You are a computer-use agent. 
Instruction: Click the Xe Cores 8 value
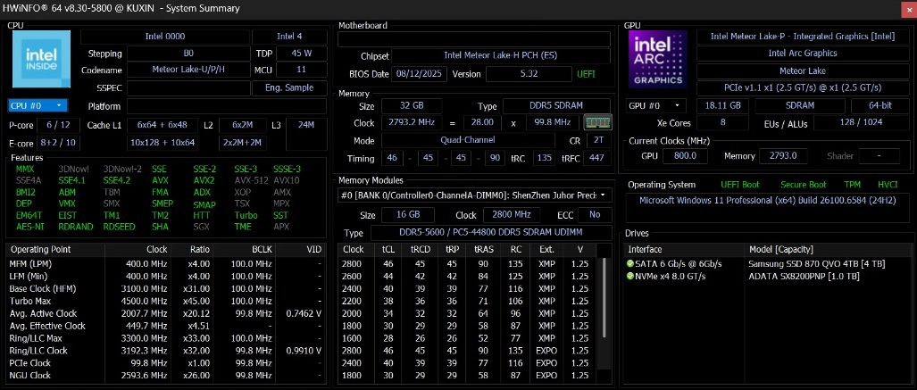click(x=723, y=123)
